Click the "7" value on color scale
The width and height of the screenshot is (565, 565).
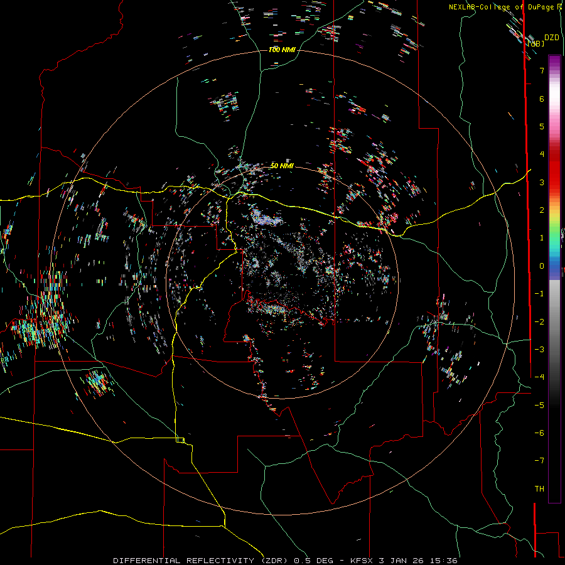[542, 70]
